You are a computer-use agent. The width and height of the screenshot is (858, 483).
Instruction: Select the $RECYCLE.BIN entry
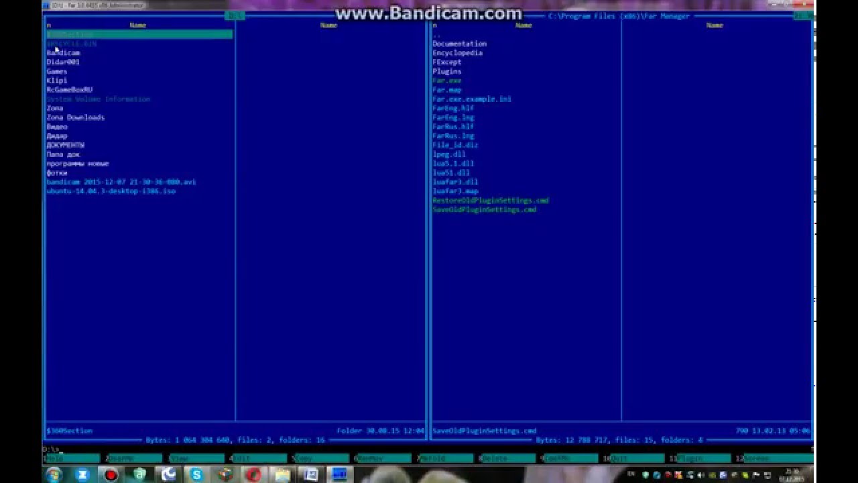coord(72,44)
